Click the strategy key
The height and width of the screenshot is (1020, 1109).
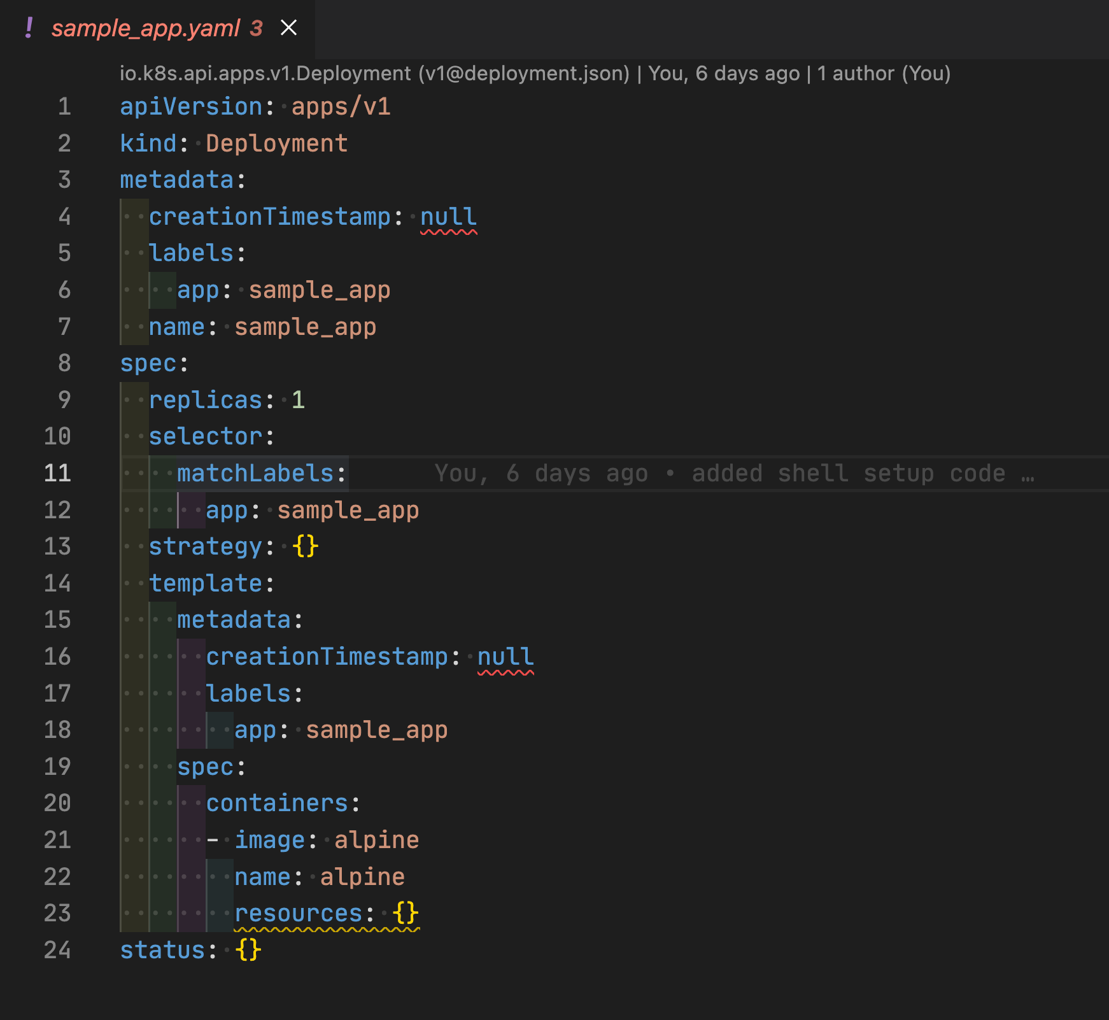(x=206, y=546)
